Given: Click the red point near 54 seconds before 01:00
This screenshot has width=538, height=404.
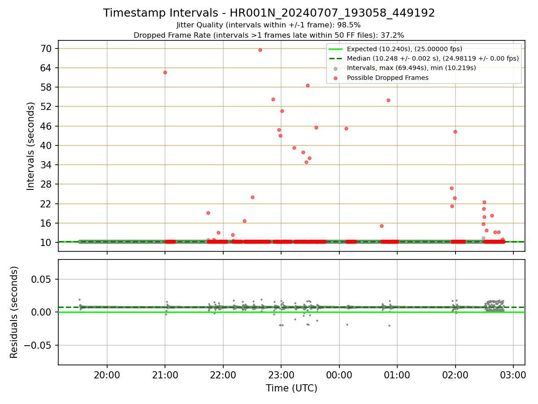Looking at the screenshot, I should coord(388,100).
